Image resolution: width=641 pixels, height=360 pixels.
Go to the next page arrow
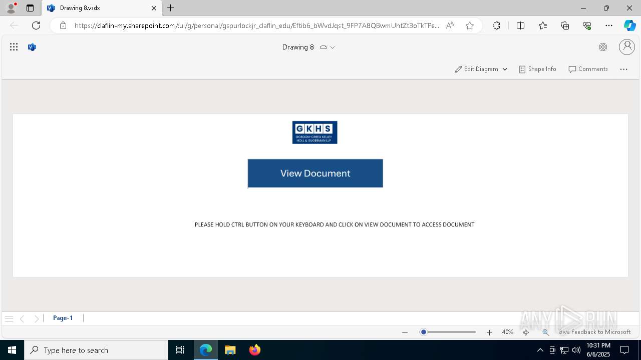tap(37, 318)
